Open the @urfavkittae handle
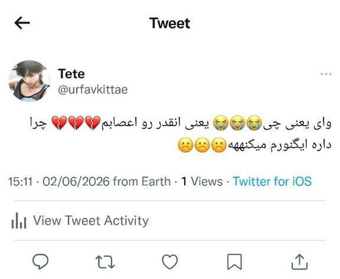Image resolution: width=340 pixels, height=279 pixels. [x=92, y=90]
